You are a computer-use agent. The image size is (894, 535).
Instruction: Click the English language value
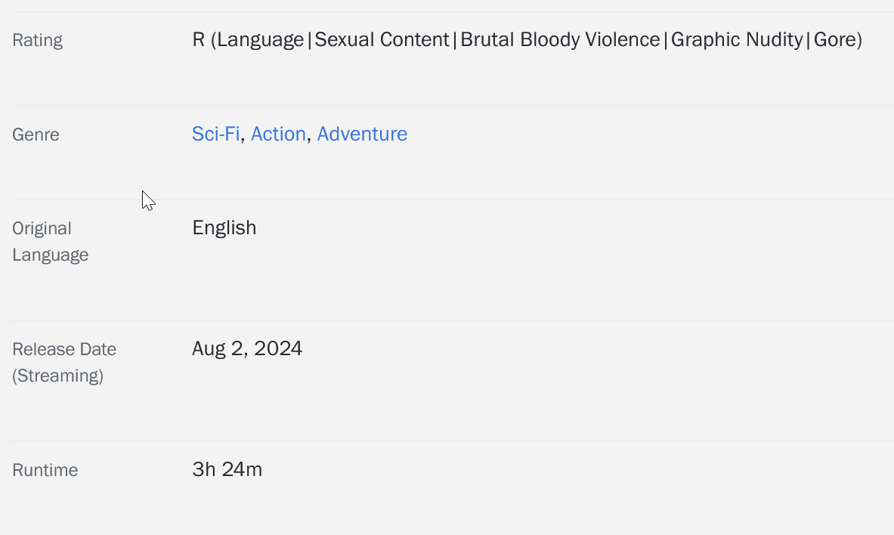coord(224,228)
